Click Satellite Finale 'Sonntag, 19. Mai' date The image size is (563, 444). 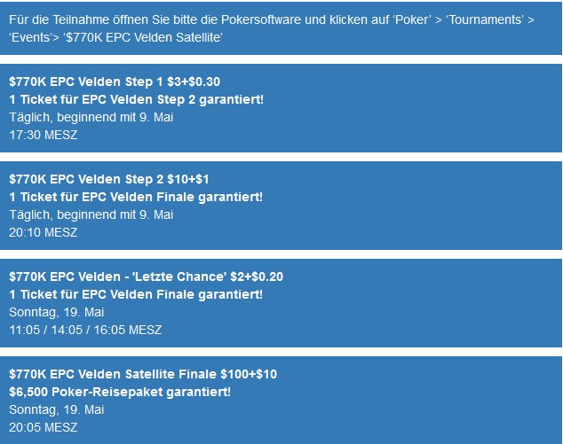click(x=56, y=409)
